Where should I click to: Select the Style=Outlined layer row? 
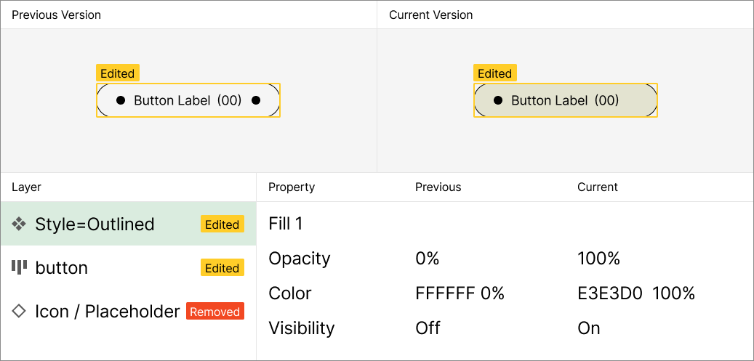(x=109, y=224)
